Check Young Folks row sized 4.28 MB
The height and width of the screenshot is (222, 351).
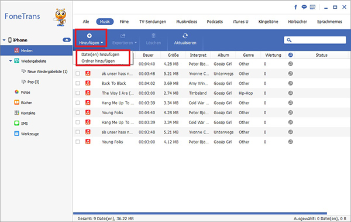(78, 112)
